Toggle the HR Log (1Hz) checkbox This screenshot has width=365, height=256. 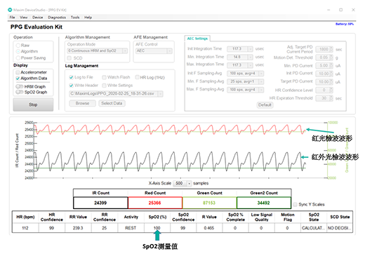[x=138, y=77]
